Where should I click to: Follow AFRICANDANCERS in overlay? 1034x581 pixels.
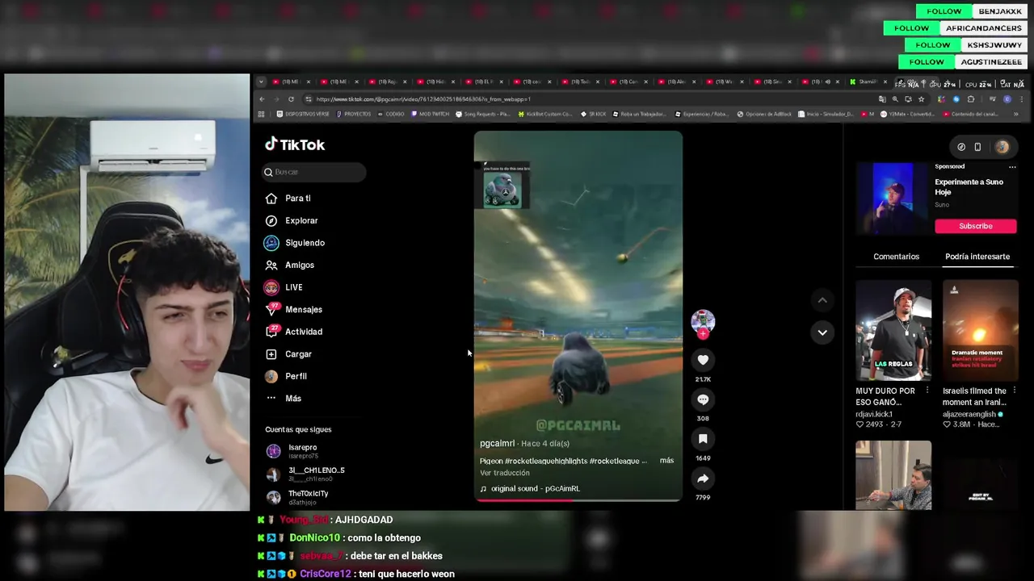[x=912, y=28]
